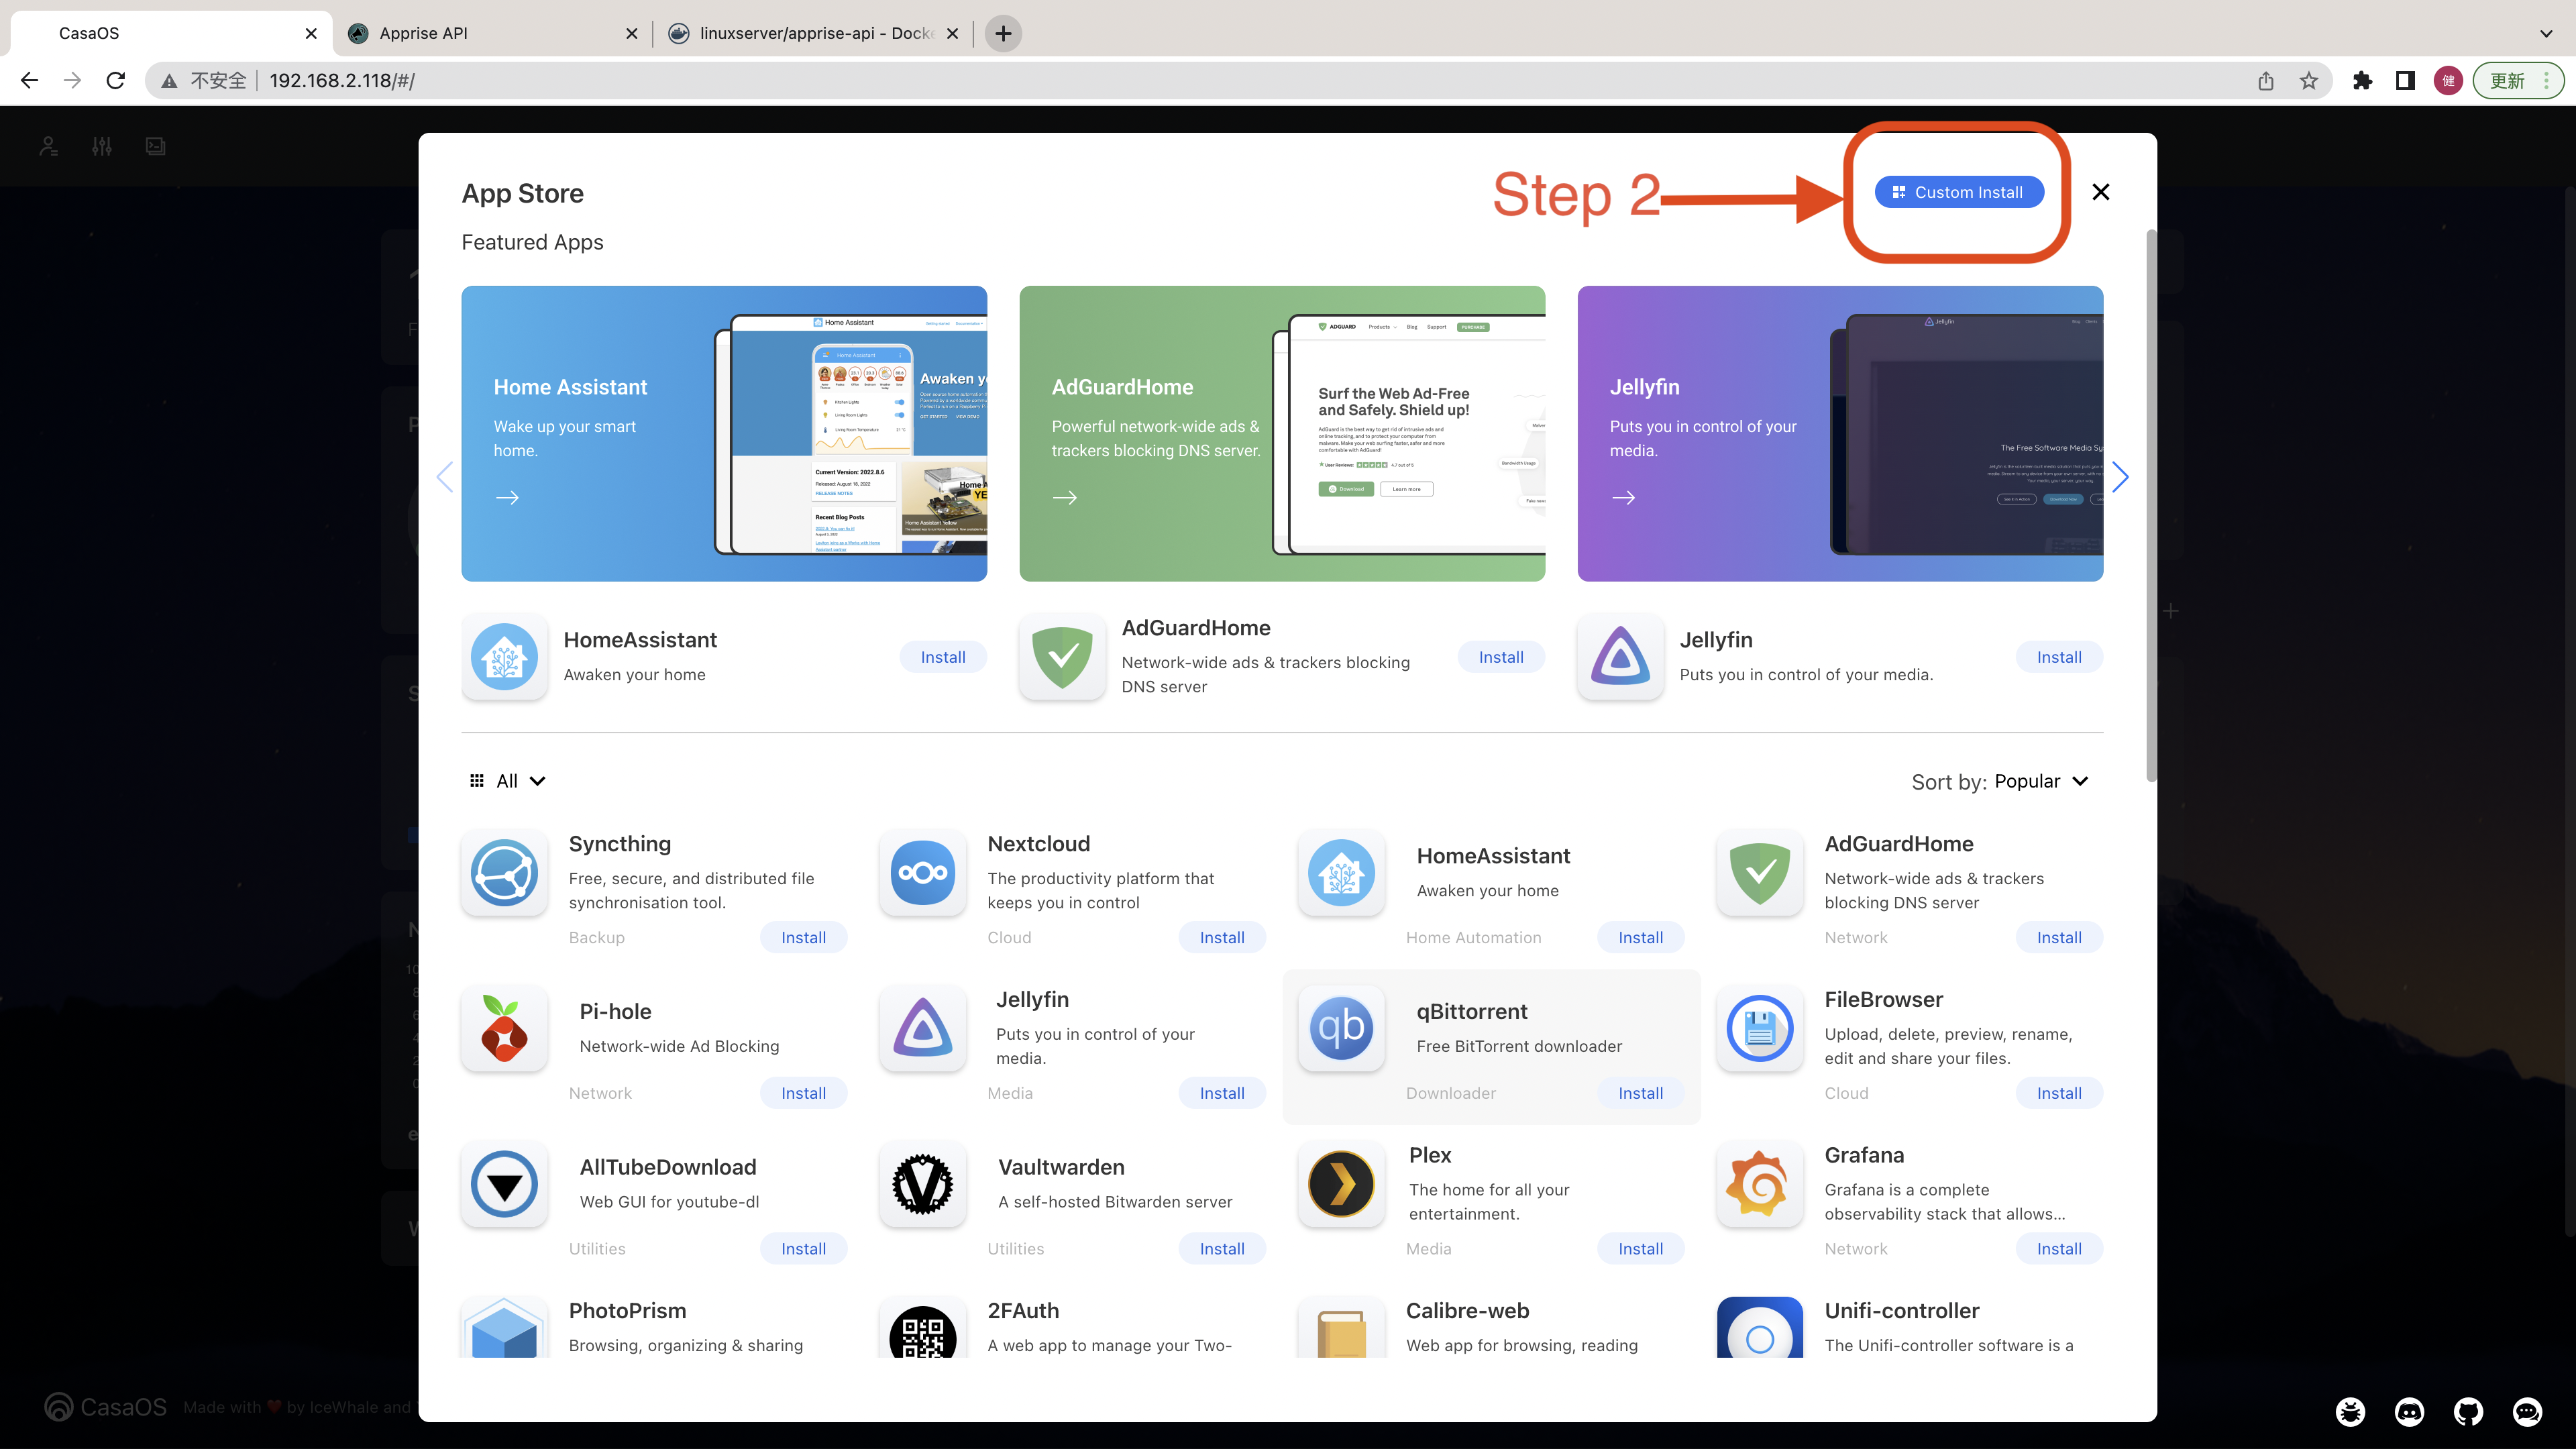Viewport: 2576px width, 1449px height.
Task: Install featured Jellyfin app
Action: [2059, 657]
